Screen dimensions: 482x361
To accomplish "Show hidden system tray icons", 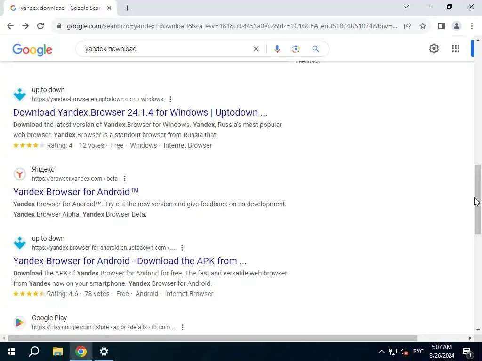I will 381,352.
